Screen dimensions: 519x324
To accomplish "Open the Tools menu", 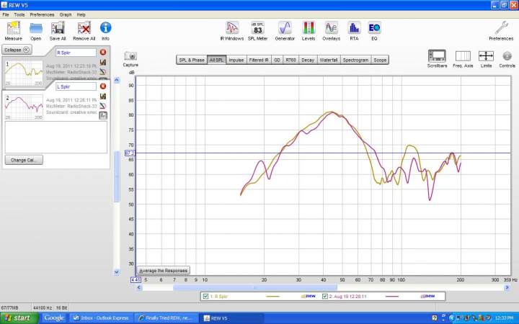I will pyautogui.click(x=19, y=15).
